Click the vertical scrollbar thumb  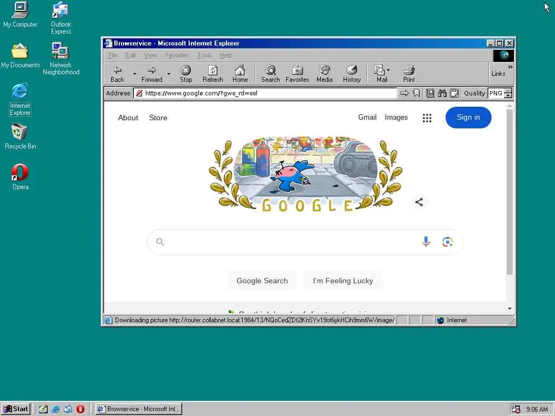tap(509, 192)
